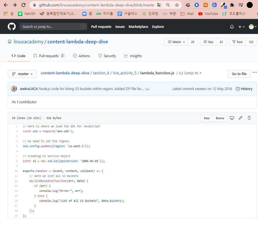Screen dimensions: 258x225
Task: Go back to the previous browser page
Action: point(6,5)
